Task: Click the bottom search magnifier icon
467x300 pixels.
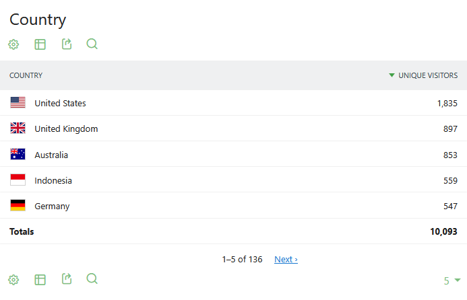Action: coord(92,279)
